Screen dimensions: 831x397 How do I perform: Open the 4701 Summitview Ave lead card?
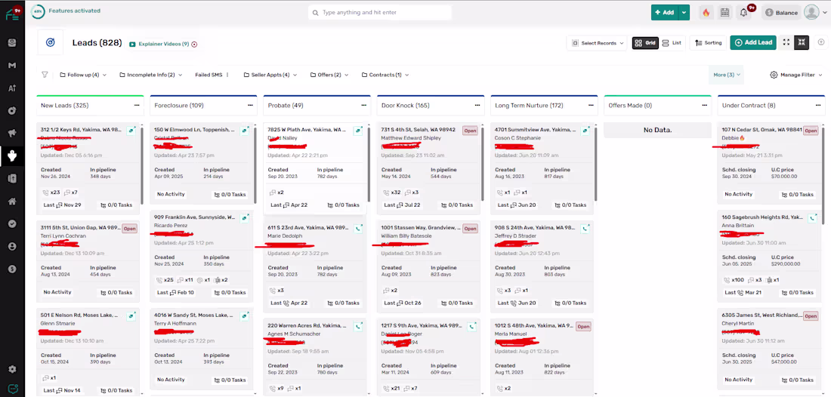point(542,169)
